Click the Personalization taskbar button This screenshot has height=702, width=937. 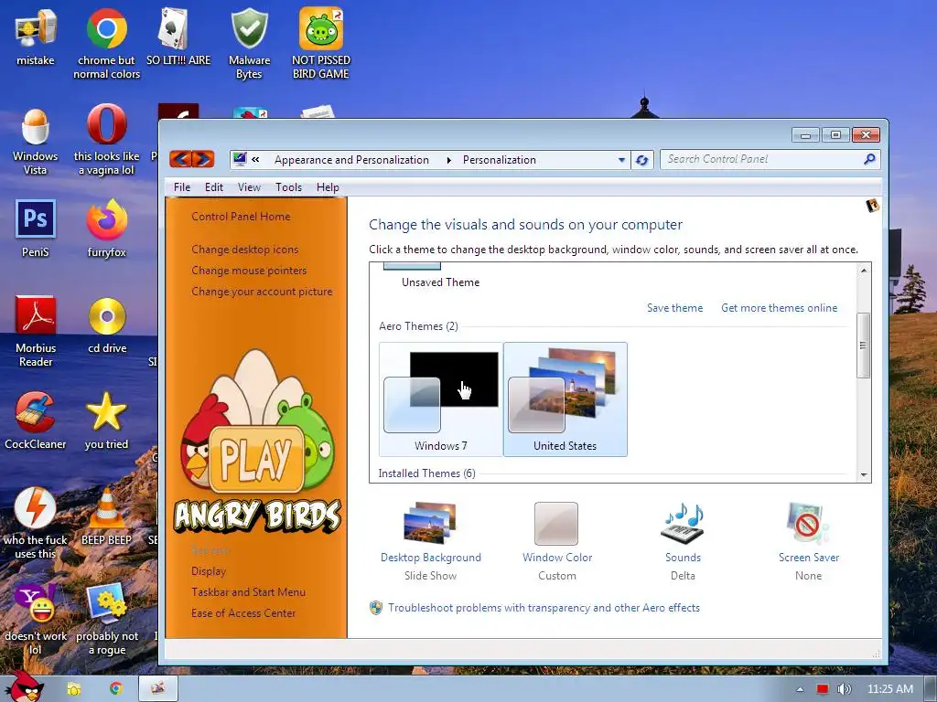158,689
